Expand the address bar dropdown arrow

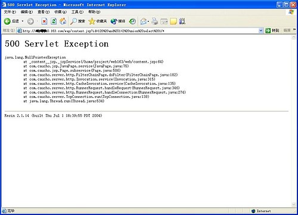click(261, 30)
